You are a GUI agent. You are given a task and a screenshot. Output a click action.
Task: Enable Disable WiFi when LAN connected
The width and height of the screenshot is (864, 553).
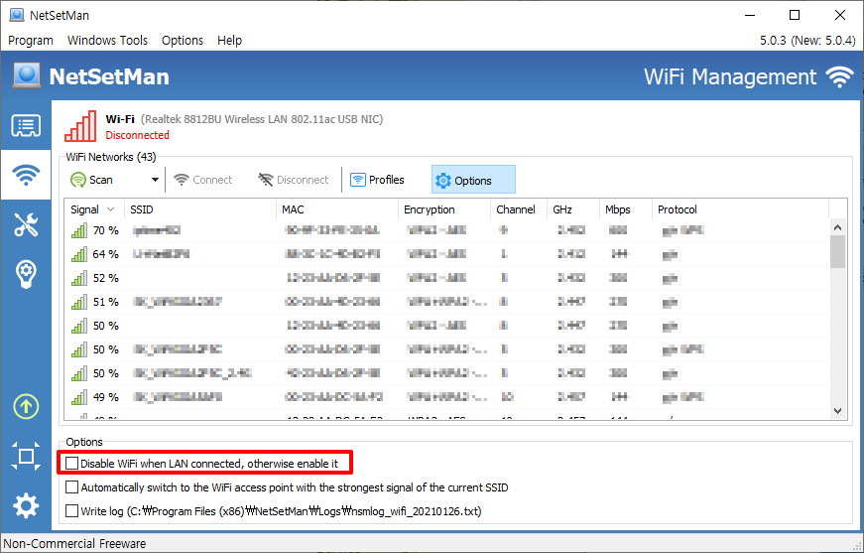(x=71, y=463)
